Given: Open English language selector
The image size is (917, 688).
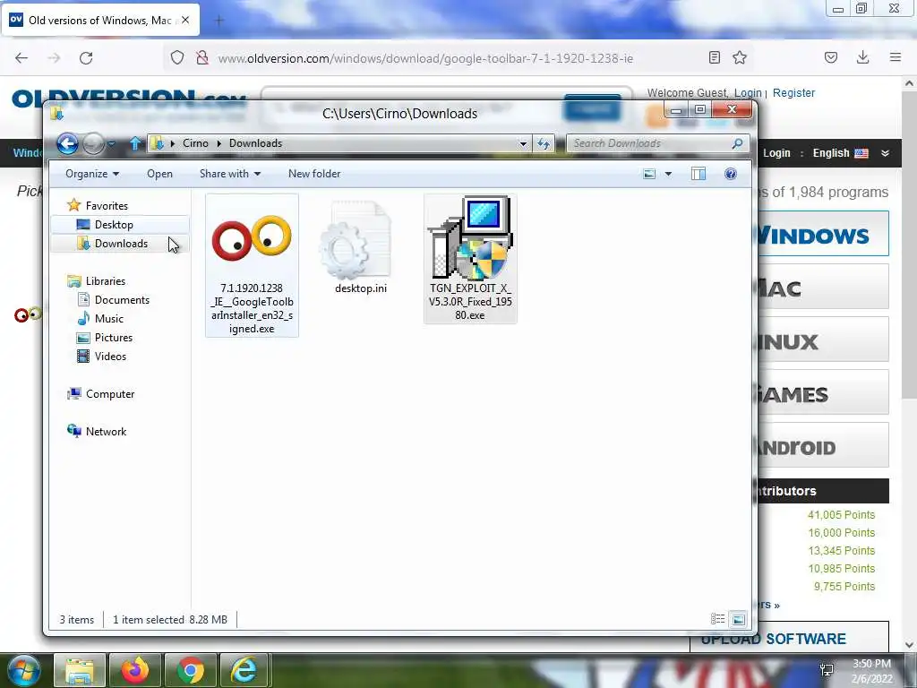Looking at the screenshot, I should (840, 152).
